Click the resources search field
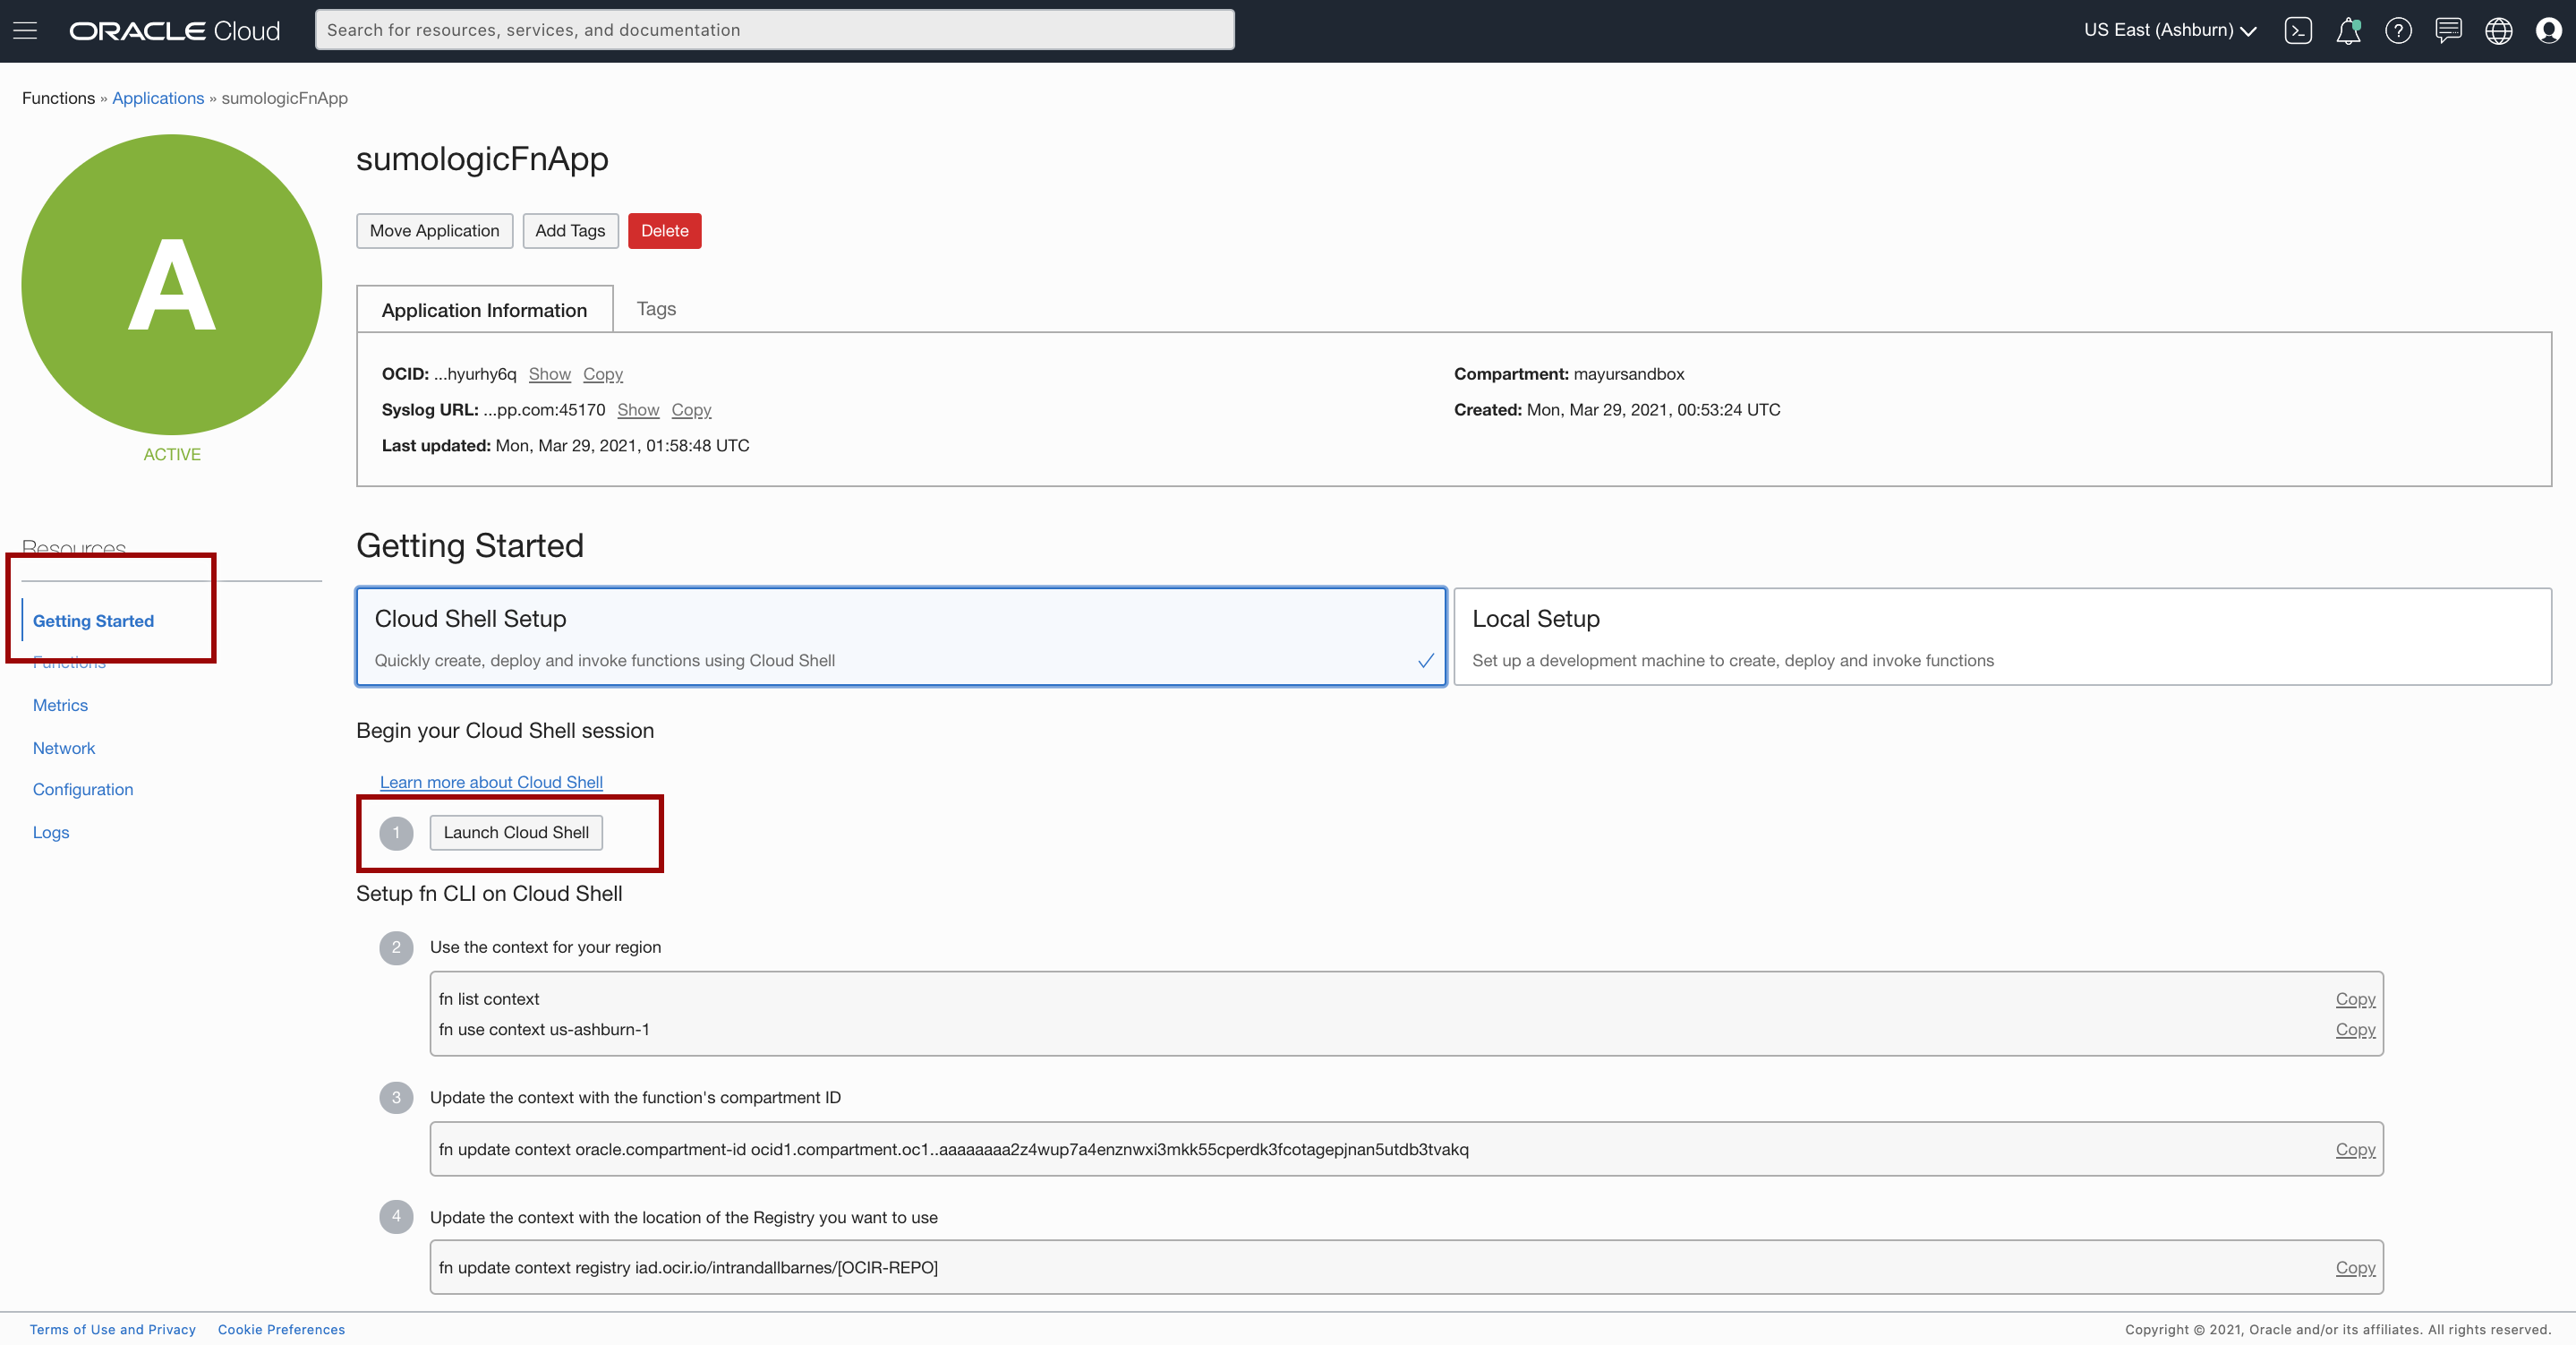 774,30
